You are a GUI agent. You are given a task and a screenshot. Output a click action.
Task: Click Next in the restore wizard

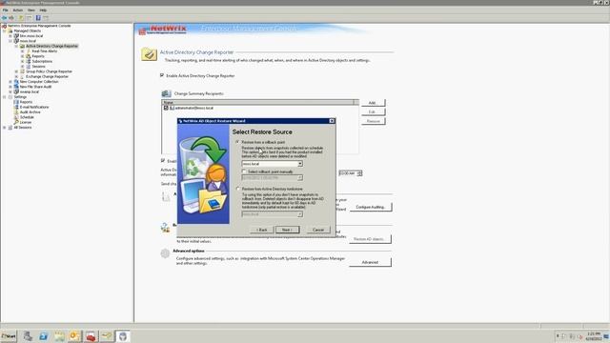pyautogui.click(x=288, y=230)
